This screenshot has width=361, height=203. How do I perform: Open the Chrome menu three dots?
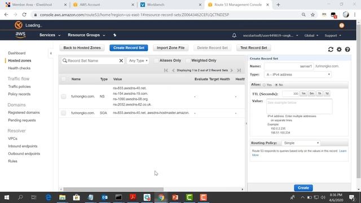click(355, 15)
